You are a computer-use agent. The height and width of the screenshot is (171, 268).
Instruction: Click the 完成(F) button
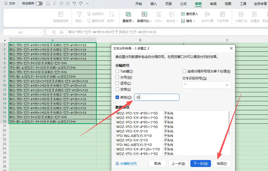click(x=222, y=163)
